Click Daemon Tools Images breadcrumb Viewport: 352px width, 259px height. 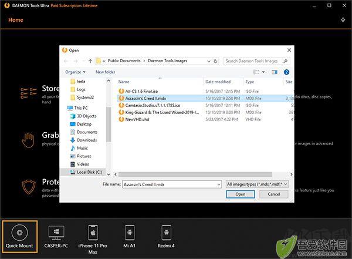coord(167,60)
